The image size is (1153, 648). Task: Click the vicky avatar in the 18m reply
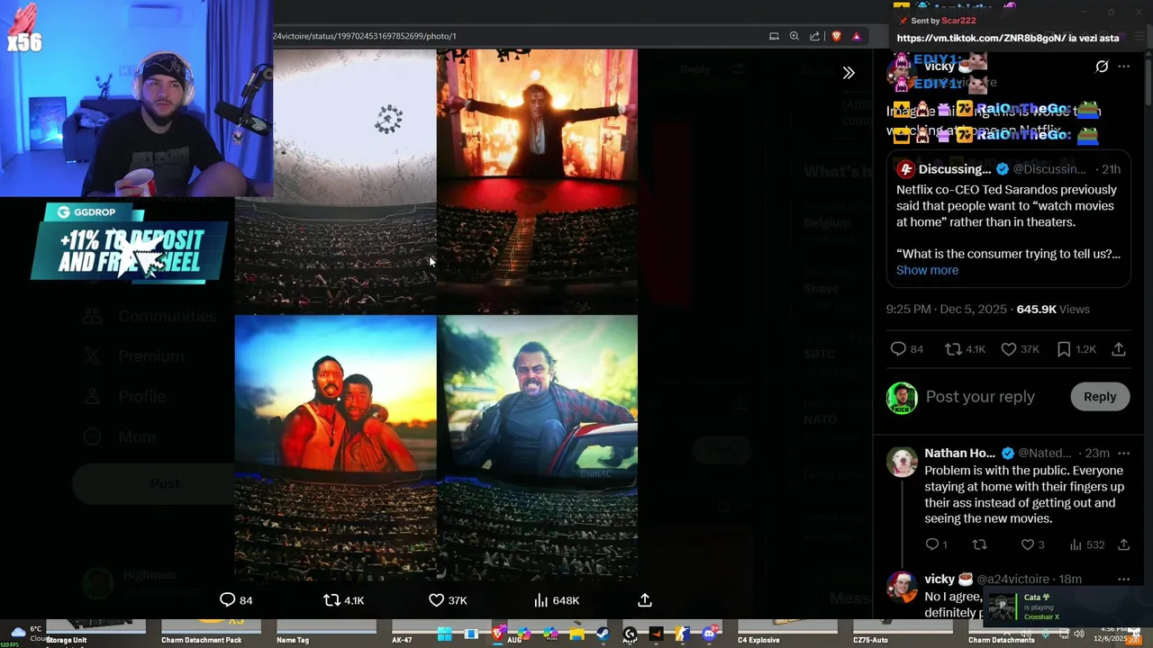tap(902, 587)
